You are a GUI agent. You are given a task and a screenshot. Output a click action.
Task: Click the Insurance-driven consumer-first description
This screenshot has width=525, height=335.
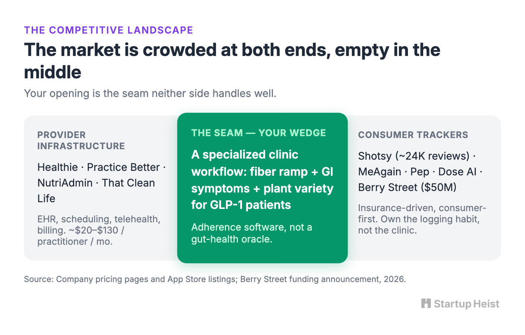point(422,219)
